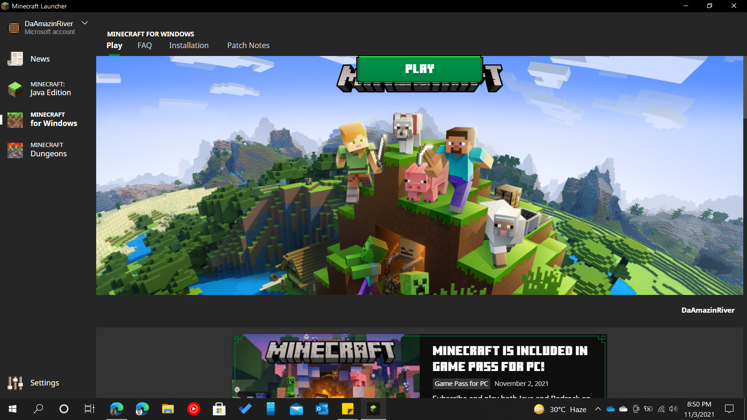Open File Explorer from the taskbar
Screen dimensions: 747x420
point(168,409)
